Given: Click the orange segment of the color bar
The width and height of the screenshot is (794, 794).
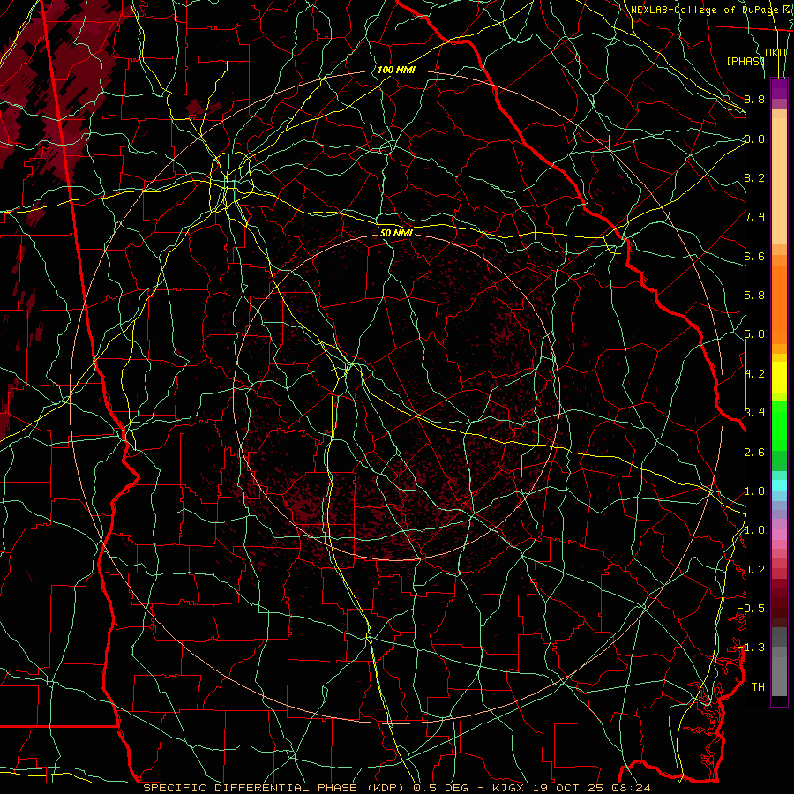Looking at the screenshot, I should [x=779, y=303].
